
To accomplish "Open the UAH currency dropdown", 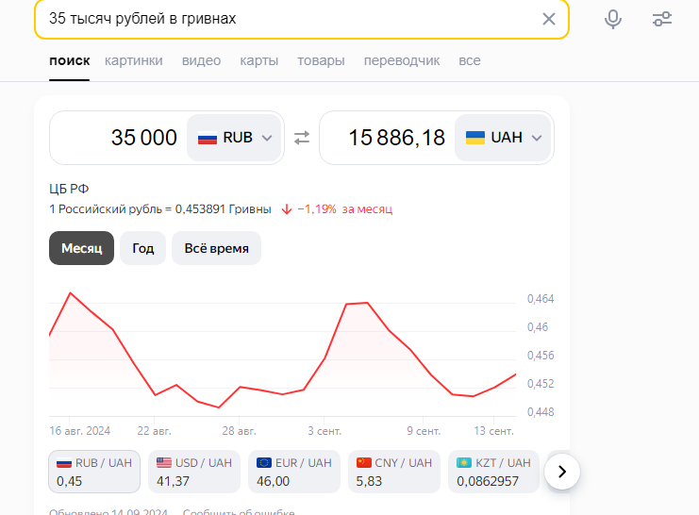I will click(x=503, y=138).
